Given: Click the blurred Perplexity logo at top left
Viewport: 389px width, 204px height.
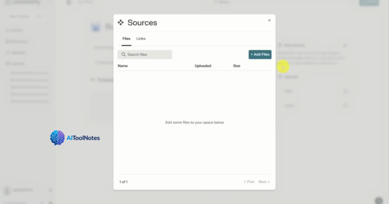Looking at the screenshot, I should pos(8,3).
